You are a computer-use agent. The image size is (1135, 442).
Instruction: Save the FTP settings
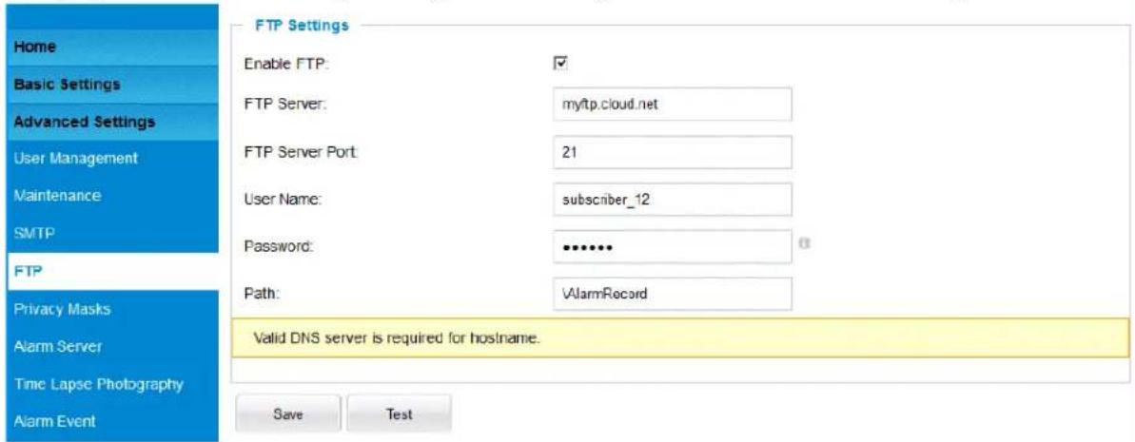pos(287,414)
